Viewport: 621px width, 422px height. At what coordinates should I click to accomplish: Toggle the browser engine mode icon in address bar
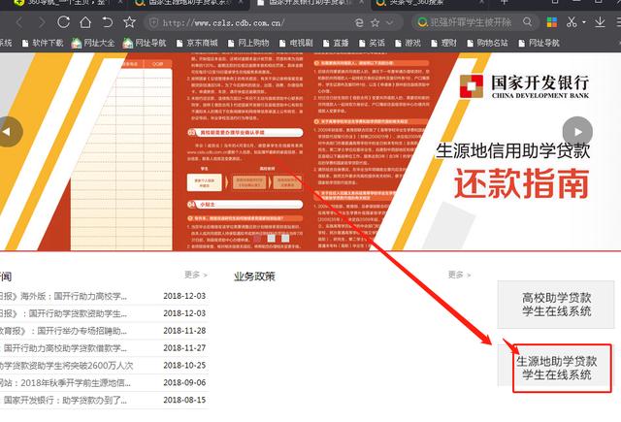point(359,23)
